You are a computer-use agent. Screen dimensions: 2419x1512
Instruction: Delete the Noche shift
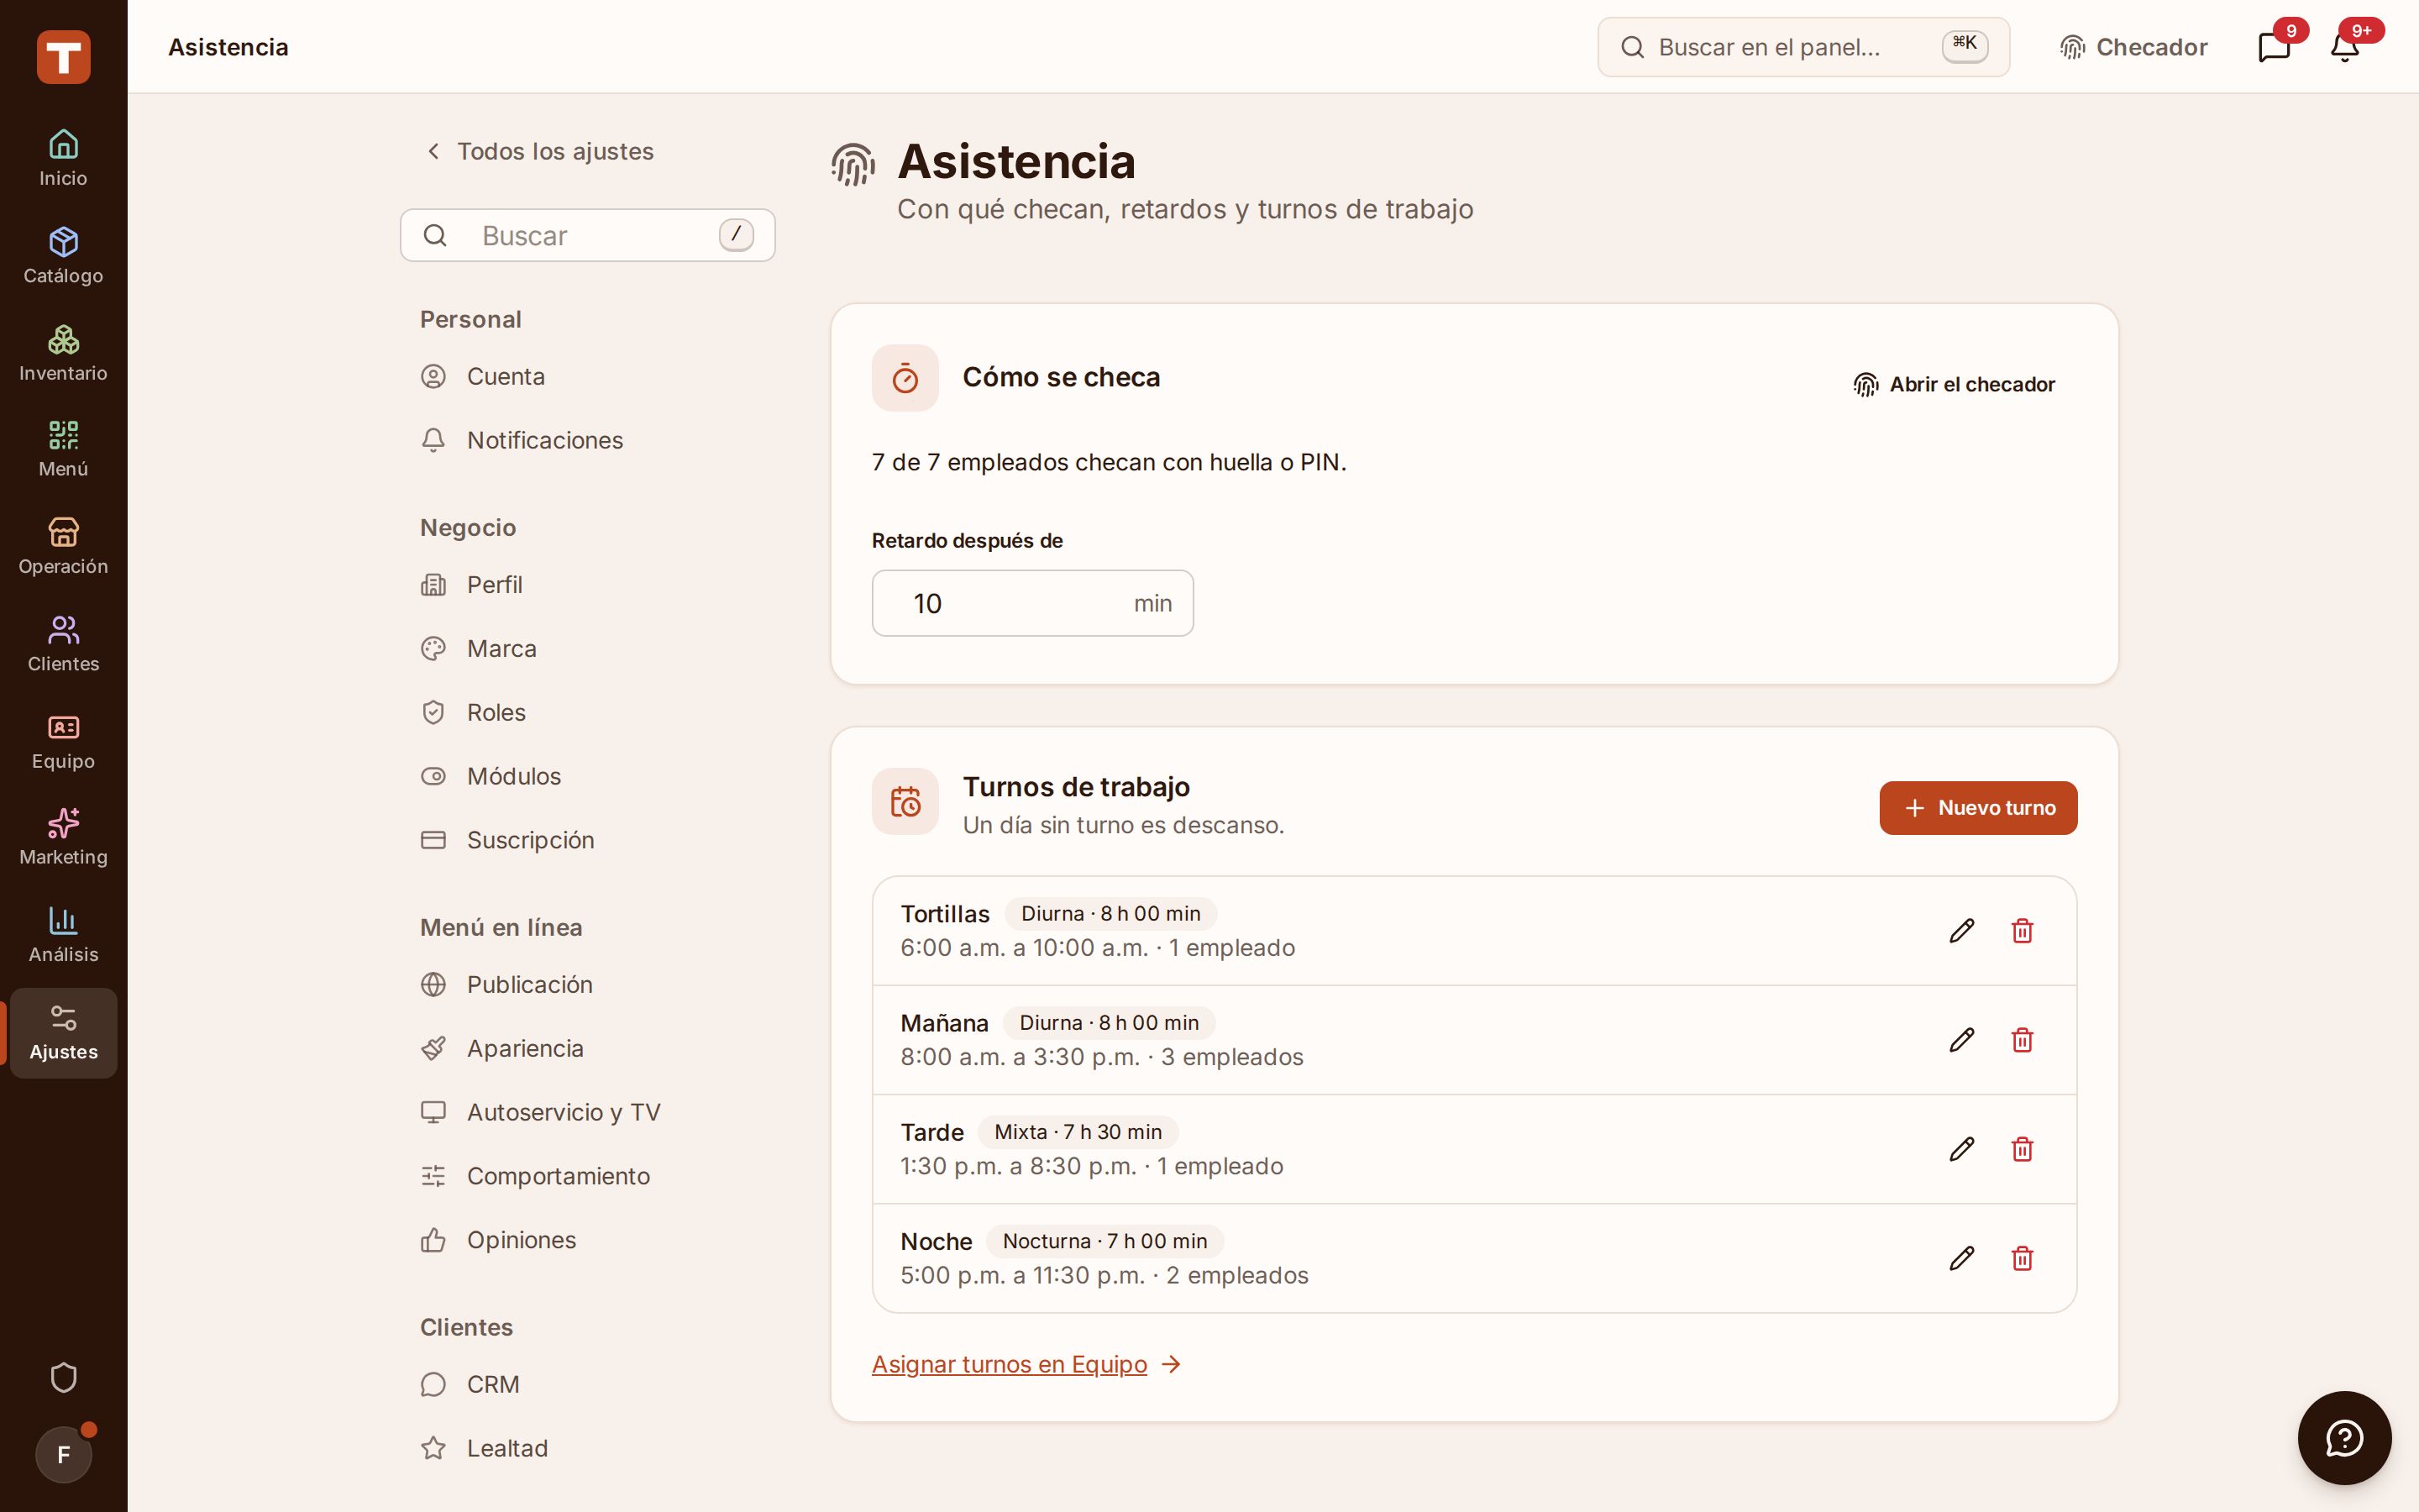[x=2023, y=1258]
